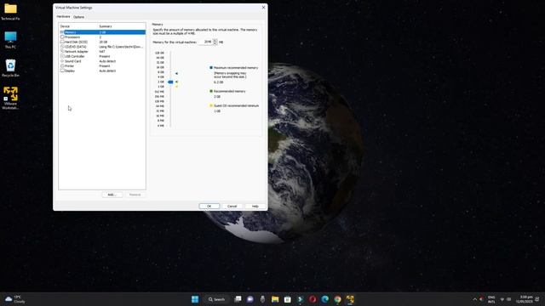The width and height of the screenshot is (545, 306).
Task: Select Hard Disk (SCSI) device
Action: click(x=102, y=42)
